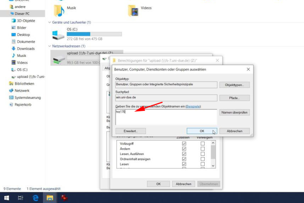Viewport: 304px width, 203px height.
Task: Select Papierkorb in navigation pane
Action: [23, 105]
